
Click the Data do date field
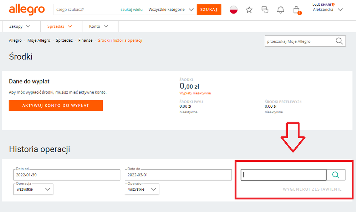click(178, 175)
